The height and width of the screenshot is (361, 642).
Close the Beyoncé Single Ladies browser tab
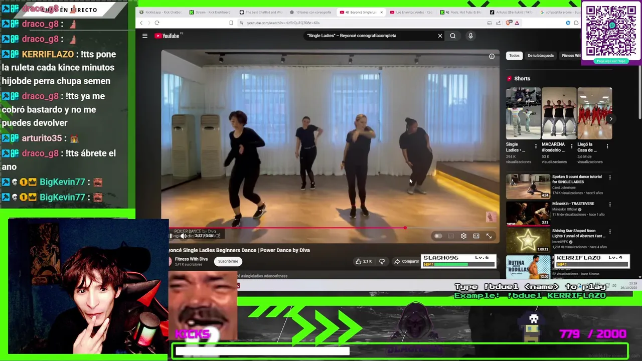point(381,12)
